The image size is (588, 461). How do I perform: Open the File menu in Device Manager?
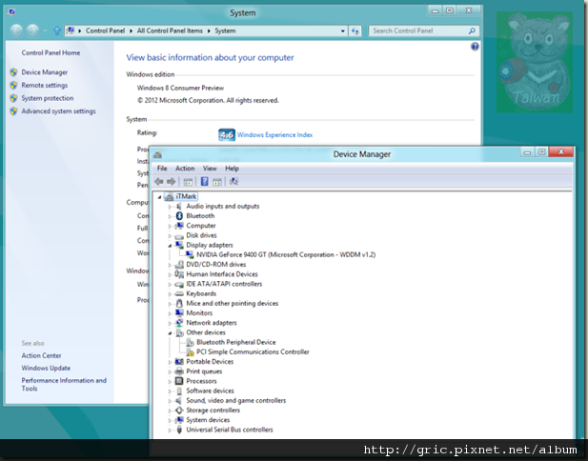[x=162, y=169]
